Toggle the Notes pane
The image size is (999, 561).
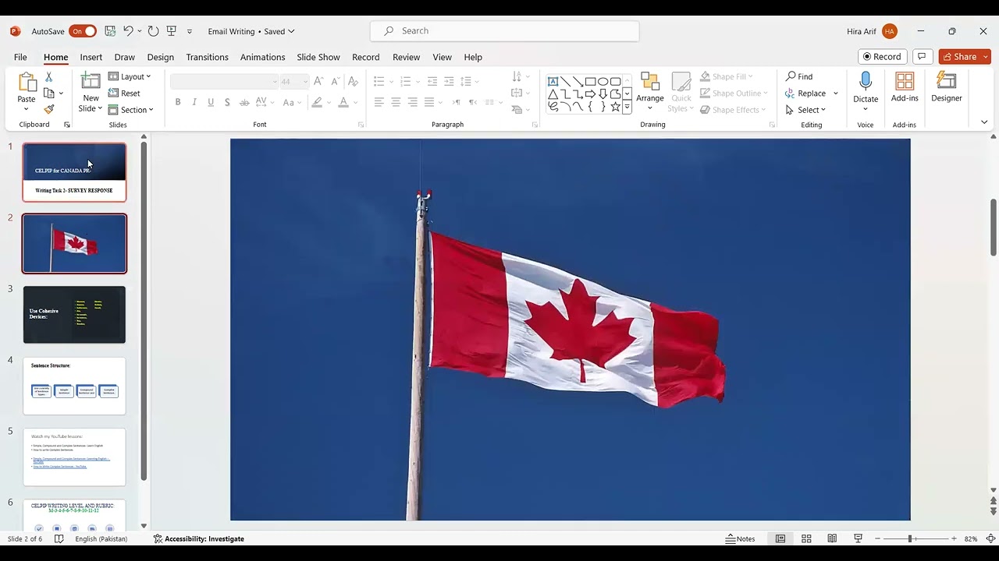pos(741,538)
